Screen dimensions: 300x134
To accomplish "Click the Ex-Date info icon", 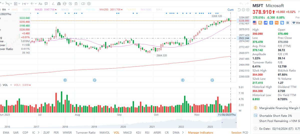I will (255, 129).
